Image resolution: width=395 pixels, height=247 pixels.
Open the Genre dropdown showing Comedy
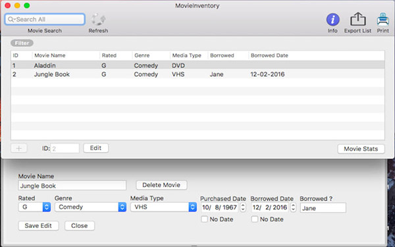(x=90, y=207)
